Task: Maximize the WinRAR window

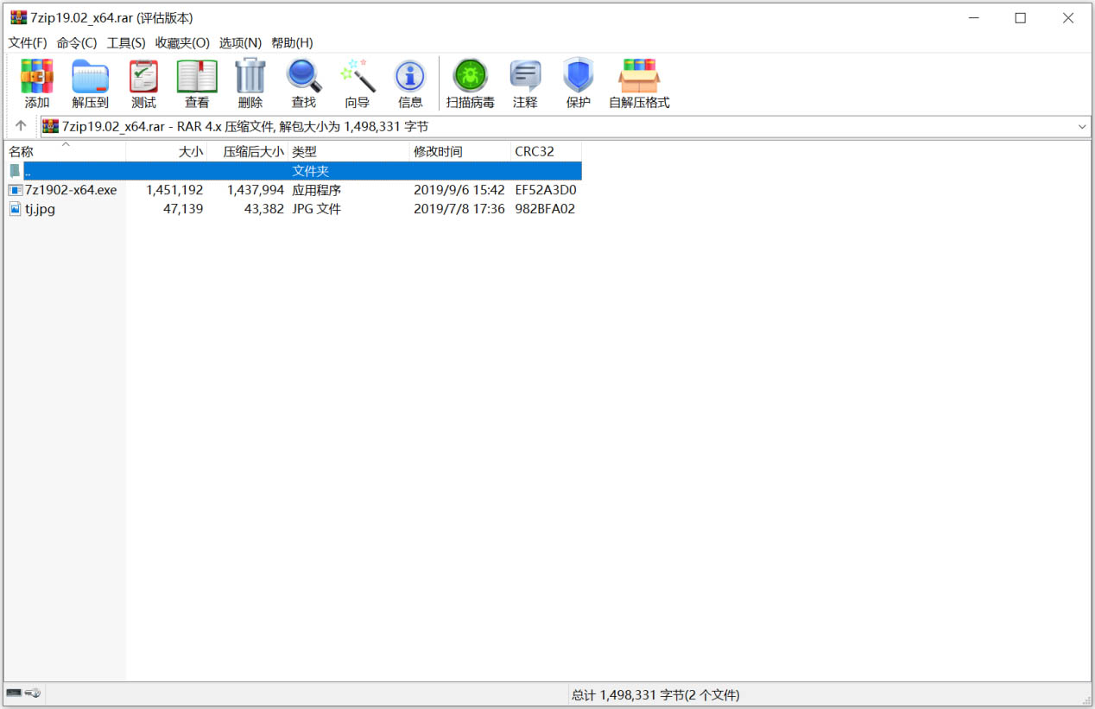Action: pos(1020,18)
